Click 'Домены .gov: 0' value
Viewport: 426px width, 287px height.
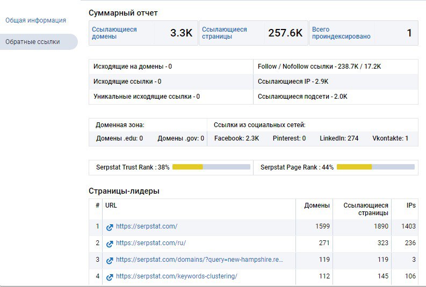(180, 138)
